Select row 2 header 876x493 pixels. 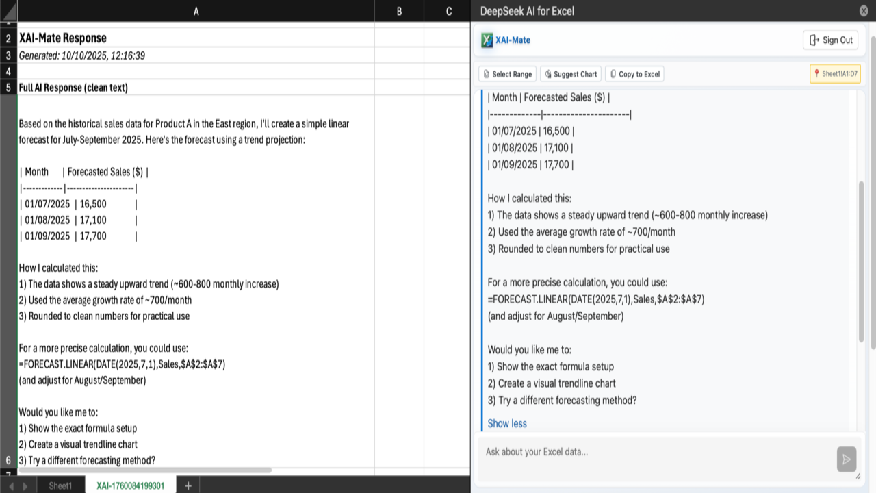tap(8, 38)
